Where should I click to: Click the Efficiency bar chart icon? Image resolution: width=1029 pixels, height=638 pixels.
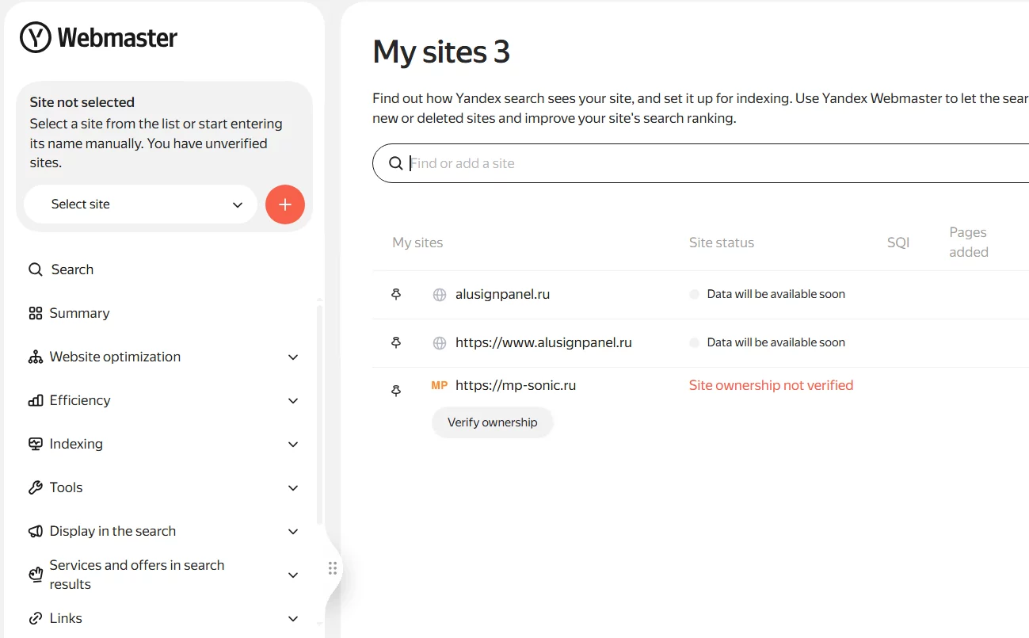pos(36,400)
